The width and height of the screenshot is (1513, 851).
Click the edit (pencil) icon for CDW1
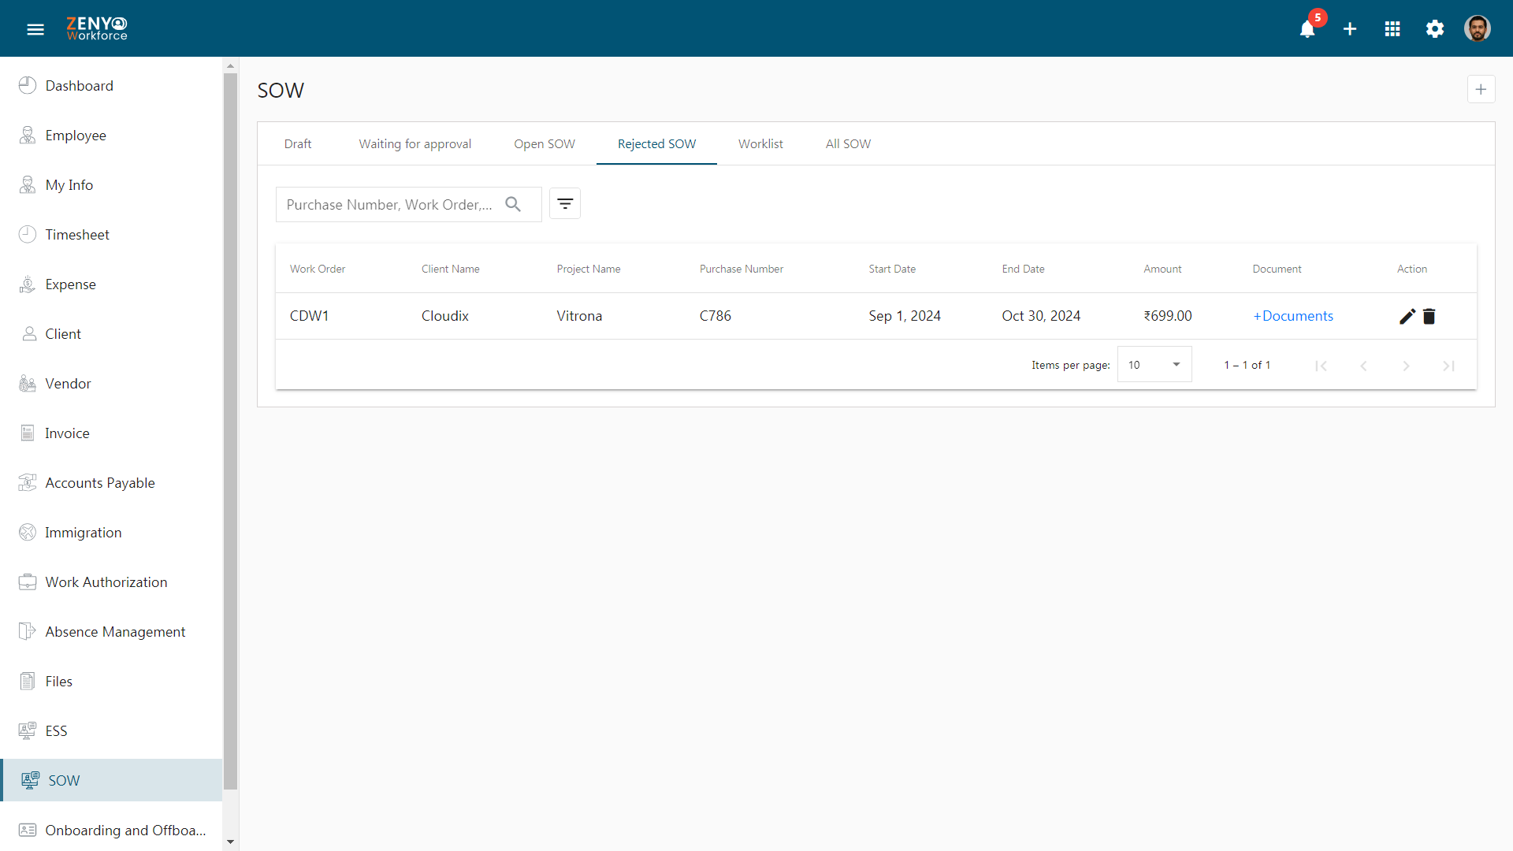[x=1407, y=315]
